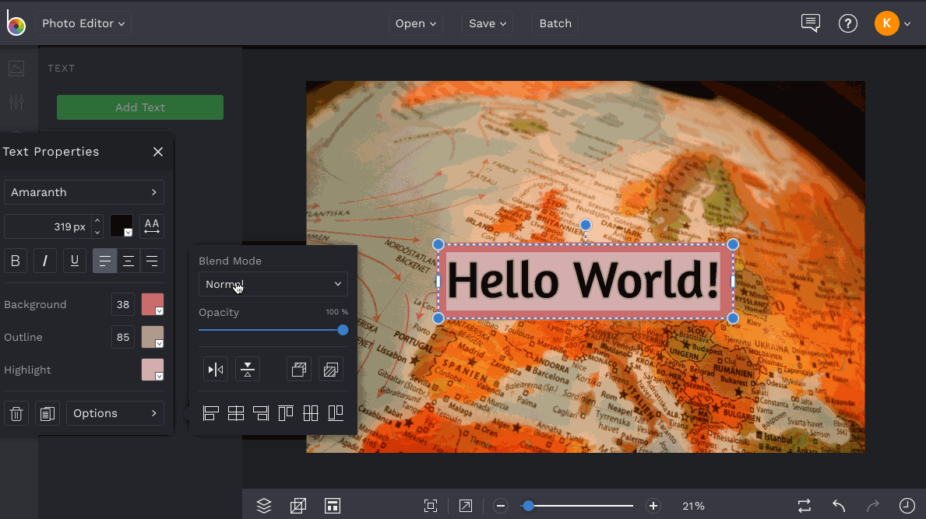Align text right
Screen dimensions: 926x519
[152, 261]
